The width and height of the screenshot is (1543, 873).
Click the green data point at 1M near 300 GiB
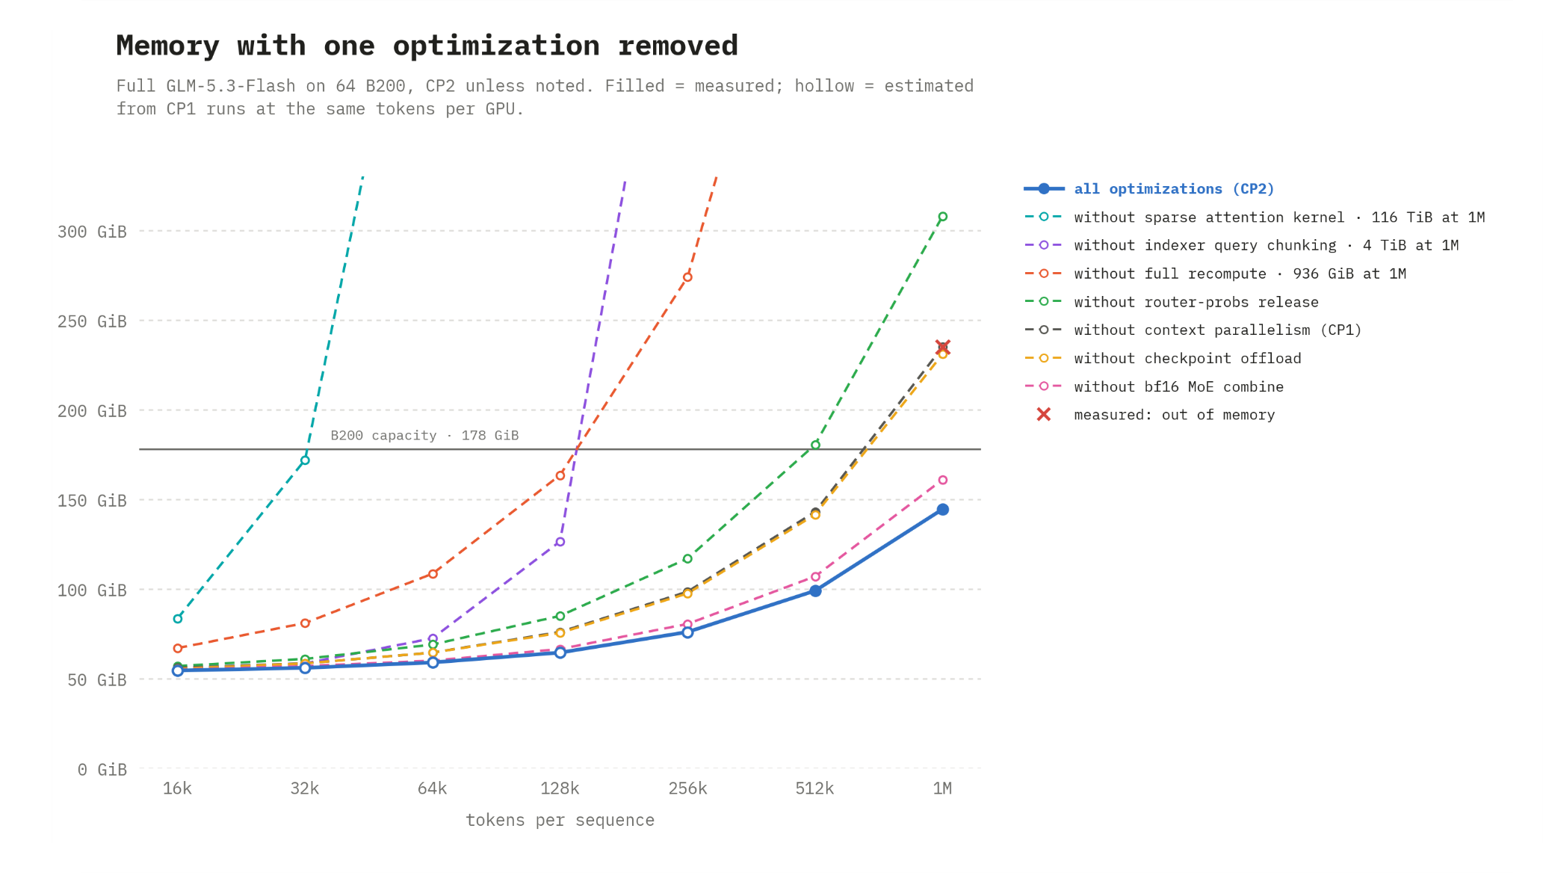click(x=943, y=217)
